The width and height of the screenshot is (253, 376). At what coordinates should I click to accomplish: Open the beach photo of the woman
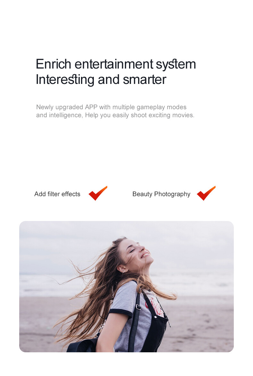click(126, 287)
